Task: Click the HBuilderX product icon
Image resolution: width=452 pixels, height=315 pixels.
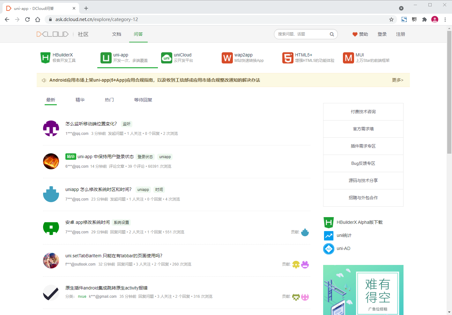Action: point(45,58)
